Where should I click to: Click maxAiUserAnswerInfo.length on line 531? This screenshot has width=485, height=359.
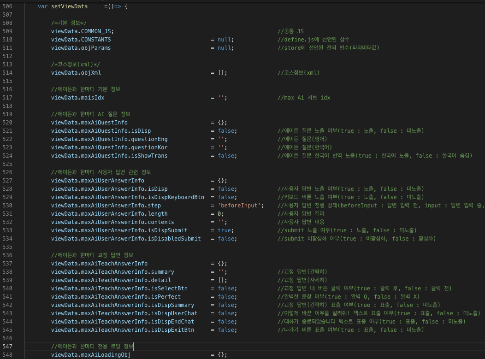click(124, 214)
